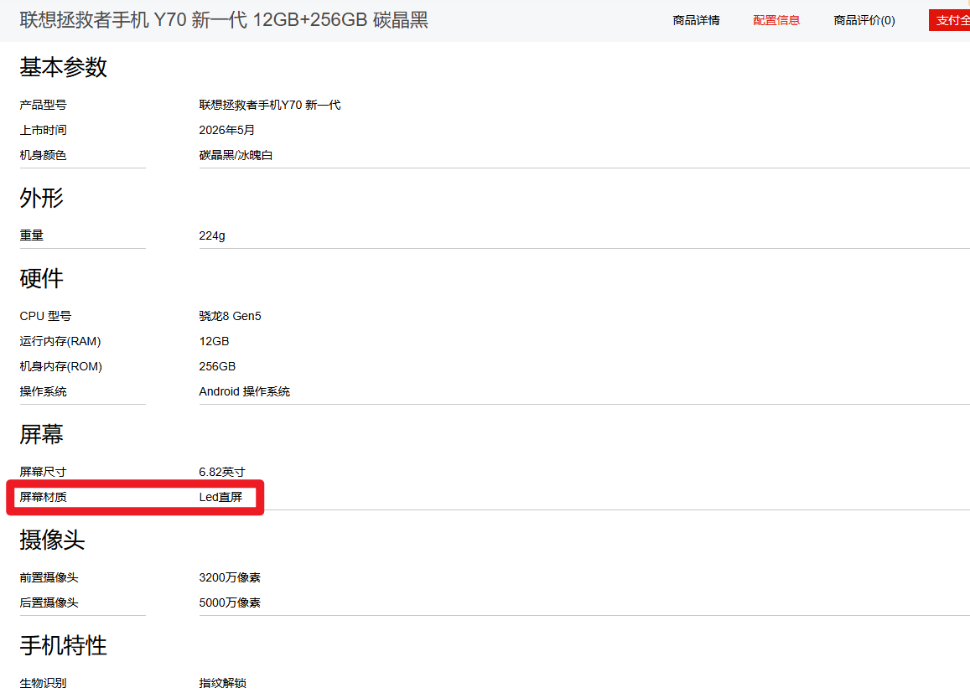Select the 224g weight value

212,235
